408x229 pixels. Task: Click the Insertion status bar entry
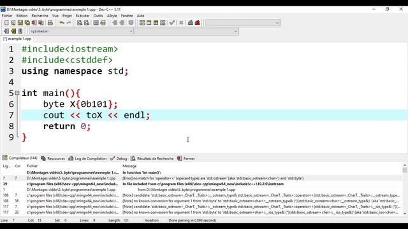[x=152, y=220]
